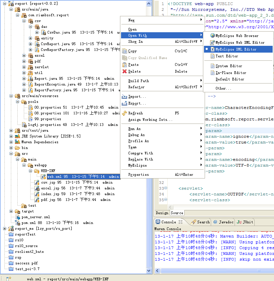Click the report project icon

pyautogui.click(x=11, y=3)
